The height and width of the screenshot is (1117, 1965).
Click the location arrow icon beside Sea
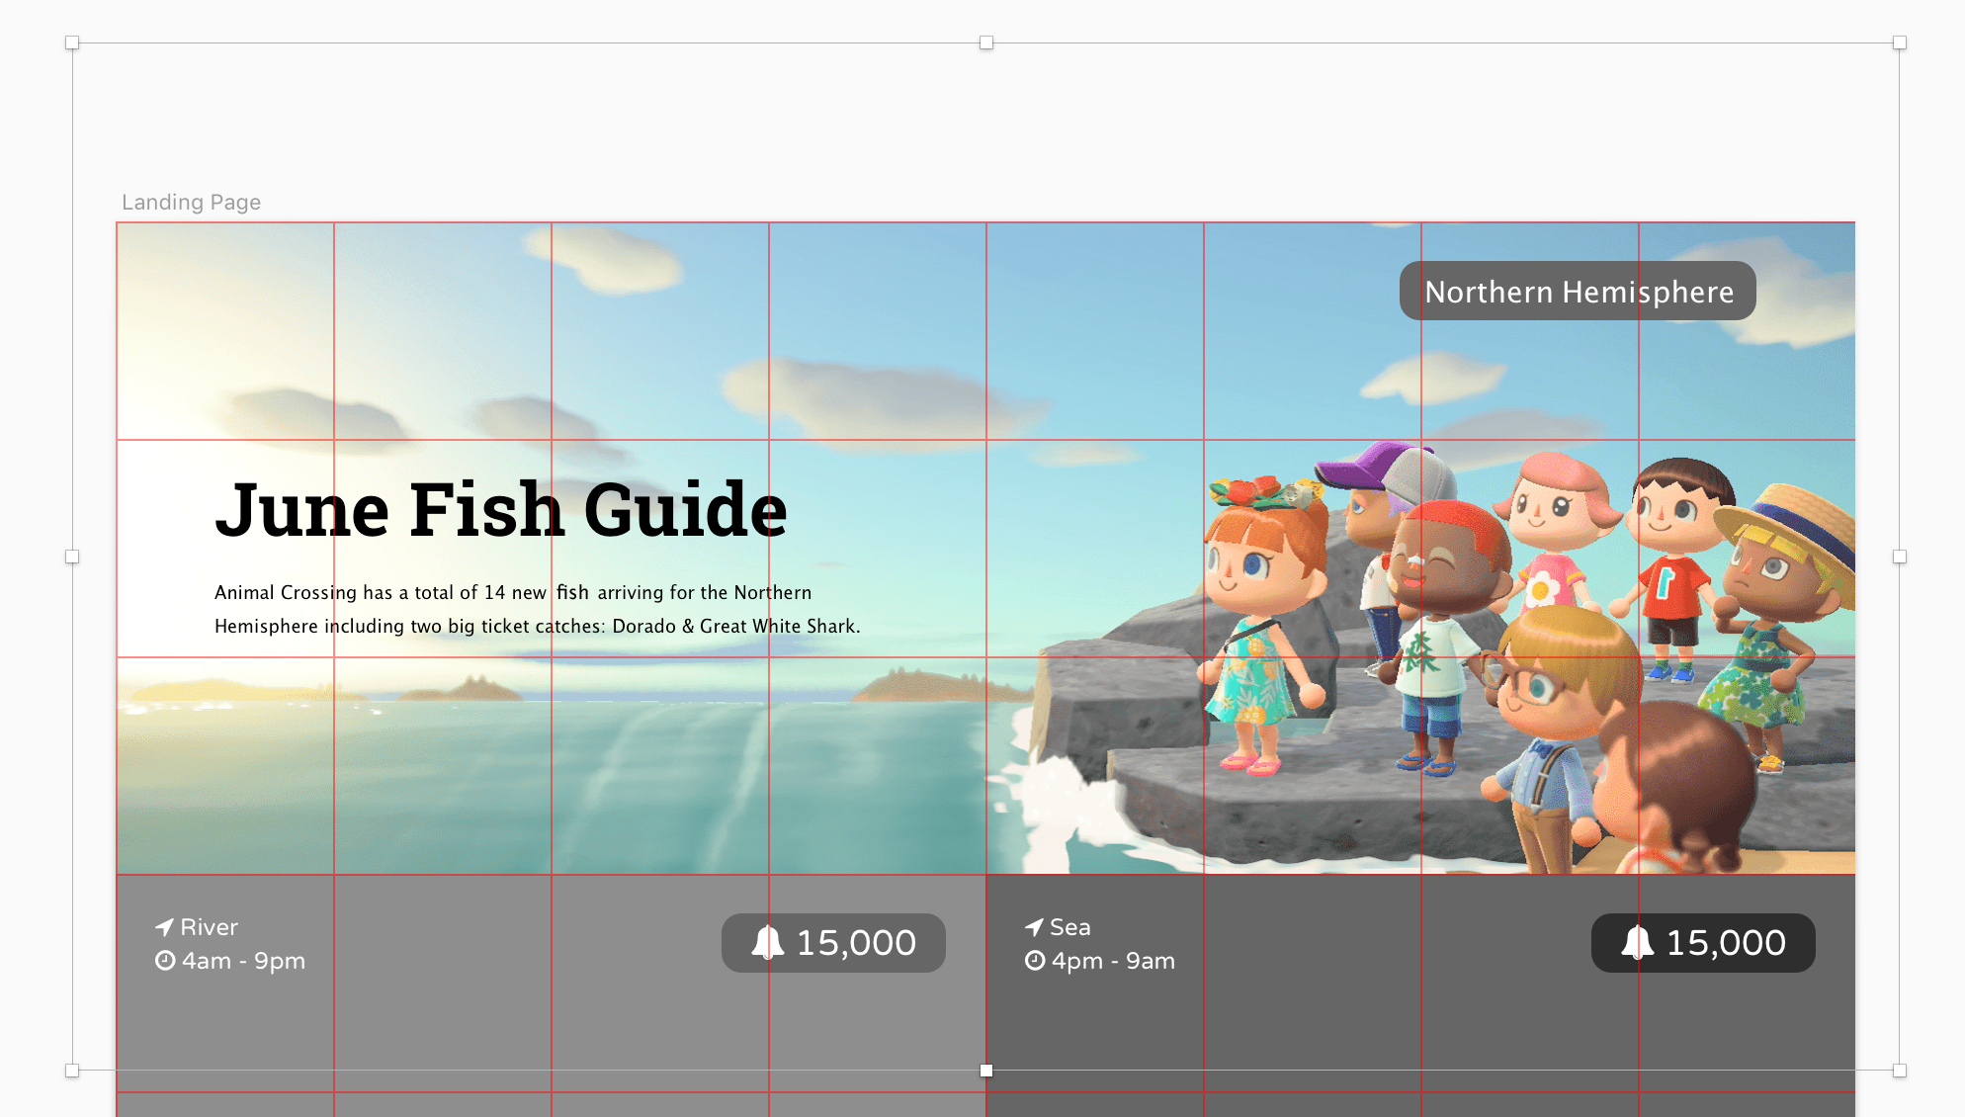[x=1034, y=927]
